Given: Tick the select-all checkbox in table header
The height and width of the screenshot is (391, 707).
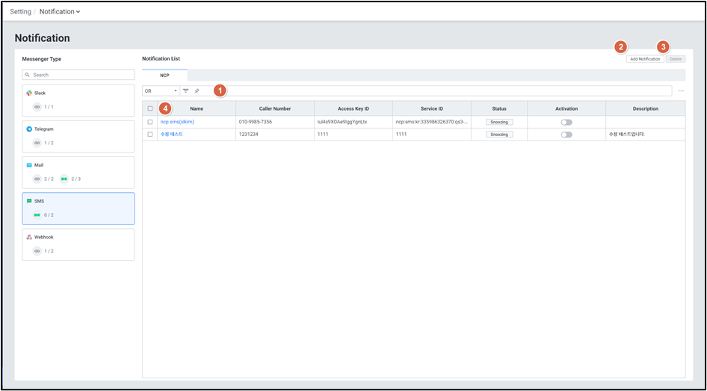Looking at the screenshot, I should 150,108.
